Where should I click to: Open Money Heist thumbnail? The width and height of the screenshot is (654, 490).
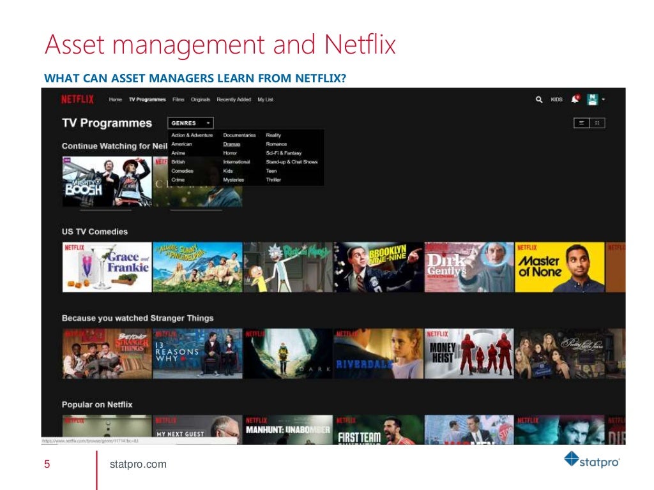point(469,353)
